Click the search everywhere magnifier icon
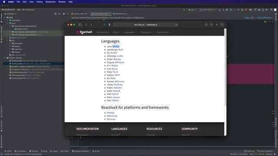The width and height of the screenshot is (278, 156). pyautogui.click(x=271, y=10)
